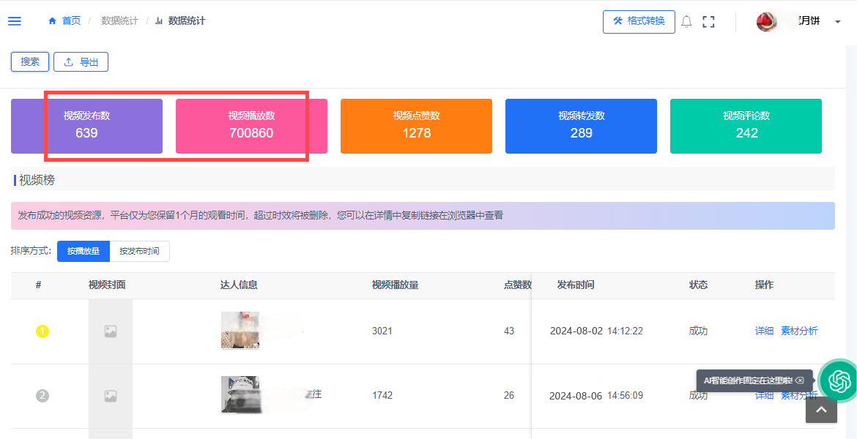Click the scroll-to-top arrow button

(821, 410)
